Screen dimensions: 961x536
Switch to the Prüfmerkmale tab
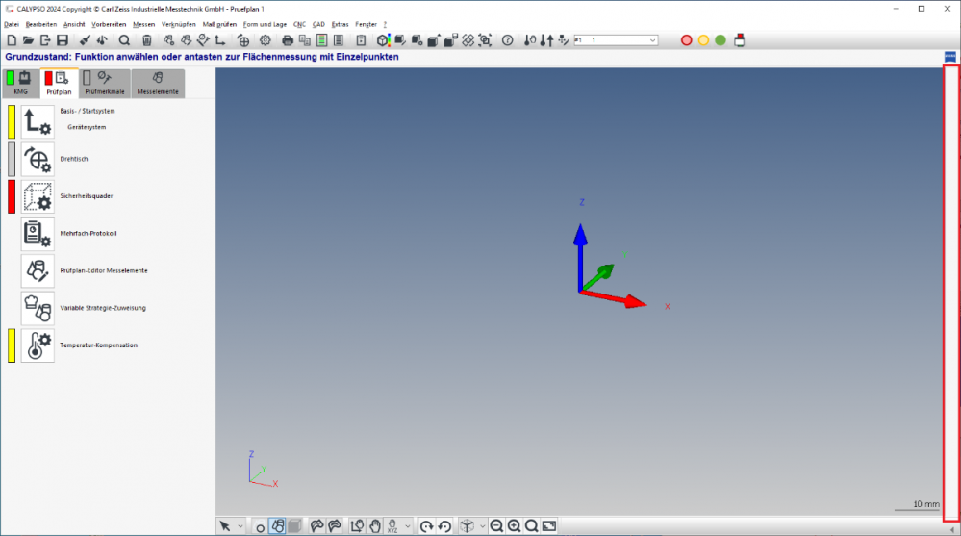click(x=105, y=84)
